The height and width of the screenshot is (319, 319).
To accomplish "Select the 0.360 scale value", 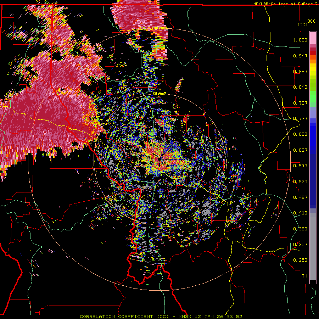I will point(300,229).
